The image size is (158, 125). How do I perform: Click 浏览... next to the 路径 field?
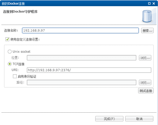145,82
